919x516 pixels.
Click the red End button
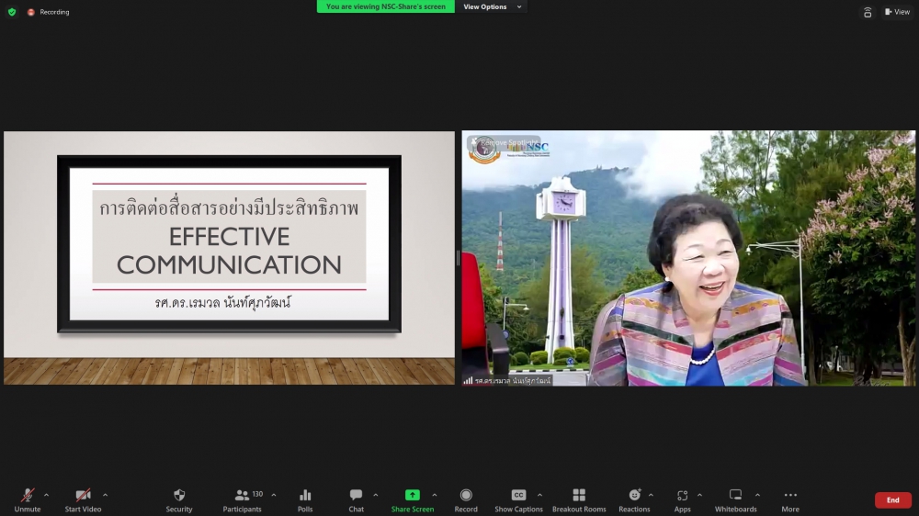click(892, 500)
